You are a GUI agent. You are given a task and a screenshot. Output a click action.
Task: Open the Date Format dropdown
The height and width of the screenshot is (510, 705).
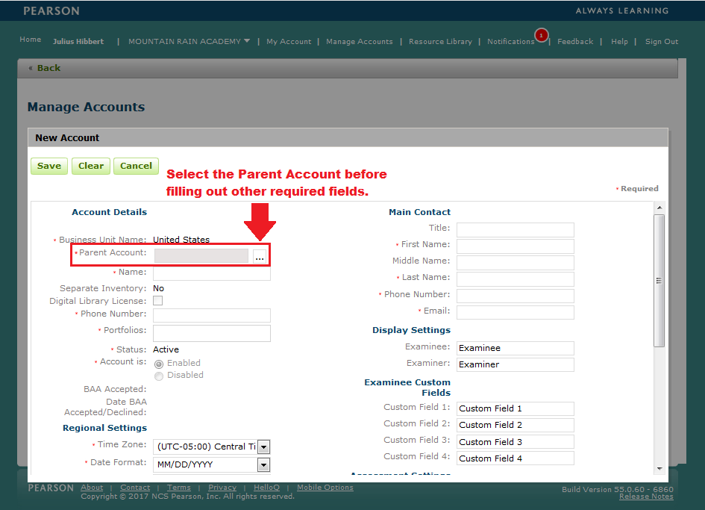coord(263,464)
